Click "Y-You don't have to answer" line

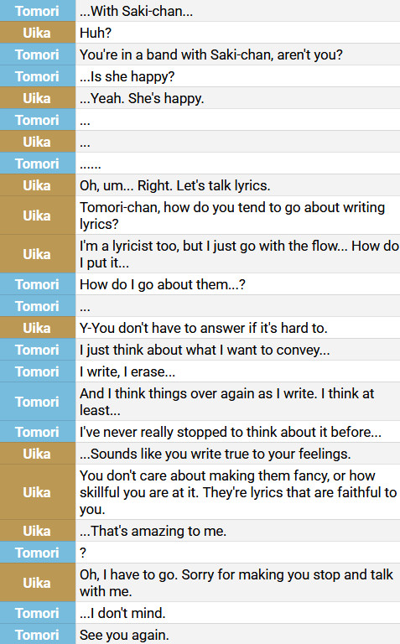203,328
